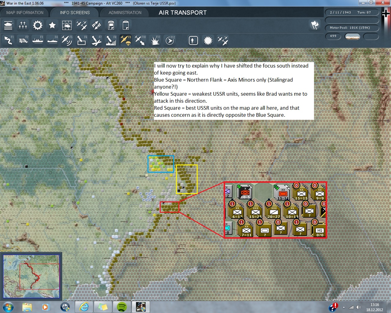Open Windows Media Player from the taskbar

coord(46,307)
